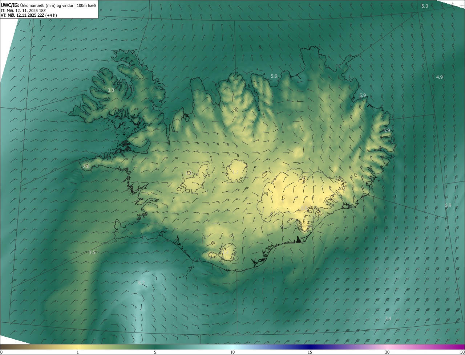Select the 7.4 value label in southeast sea
465x355 pixels.
click(x=388, y=318)
